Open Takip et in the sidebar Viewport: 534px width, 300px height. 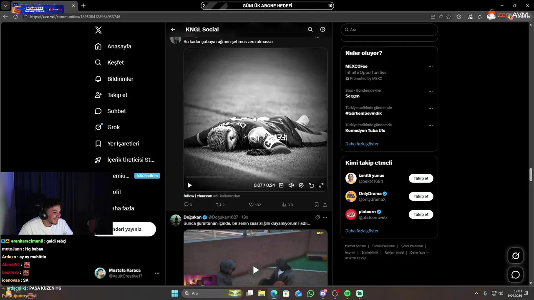tap(111, 95)
